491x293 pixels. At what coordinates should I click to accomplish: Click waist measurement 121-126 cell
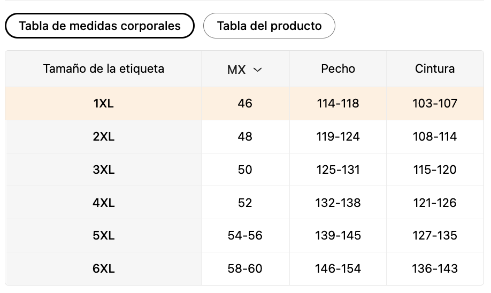coord(435,203)
